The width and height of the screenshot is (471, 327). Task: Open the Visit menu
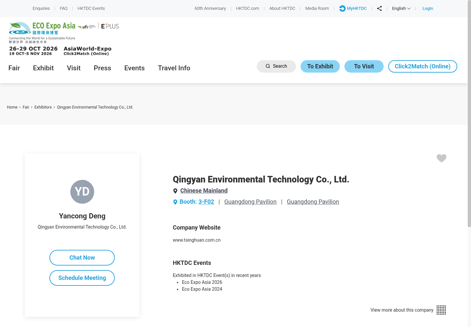(x=74, y=68)
